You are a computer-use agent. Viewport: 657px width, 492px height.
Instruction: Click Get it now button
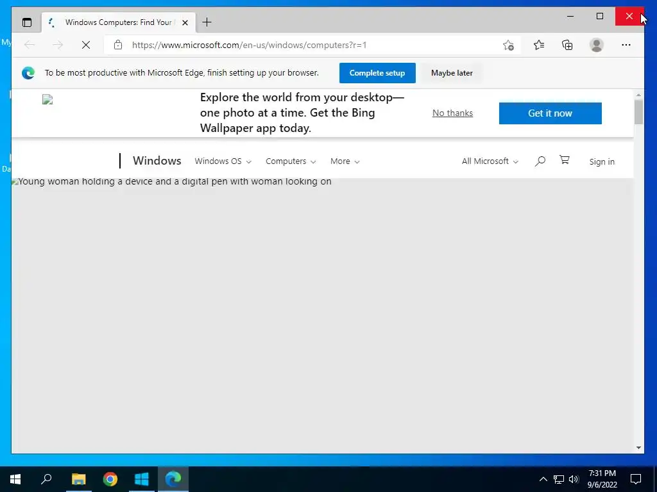(550, 113)
